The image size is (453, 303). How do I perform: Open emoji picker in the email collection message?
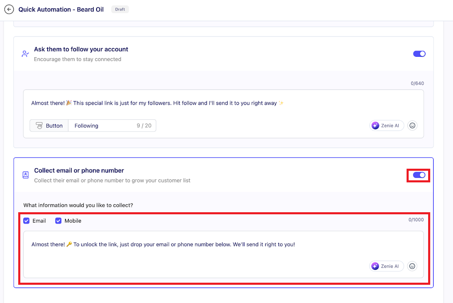[x=412, y=266]
